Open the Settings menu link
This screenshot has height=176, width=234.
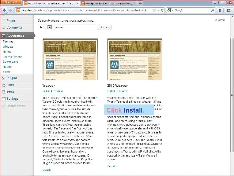[12, 99]
